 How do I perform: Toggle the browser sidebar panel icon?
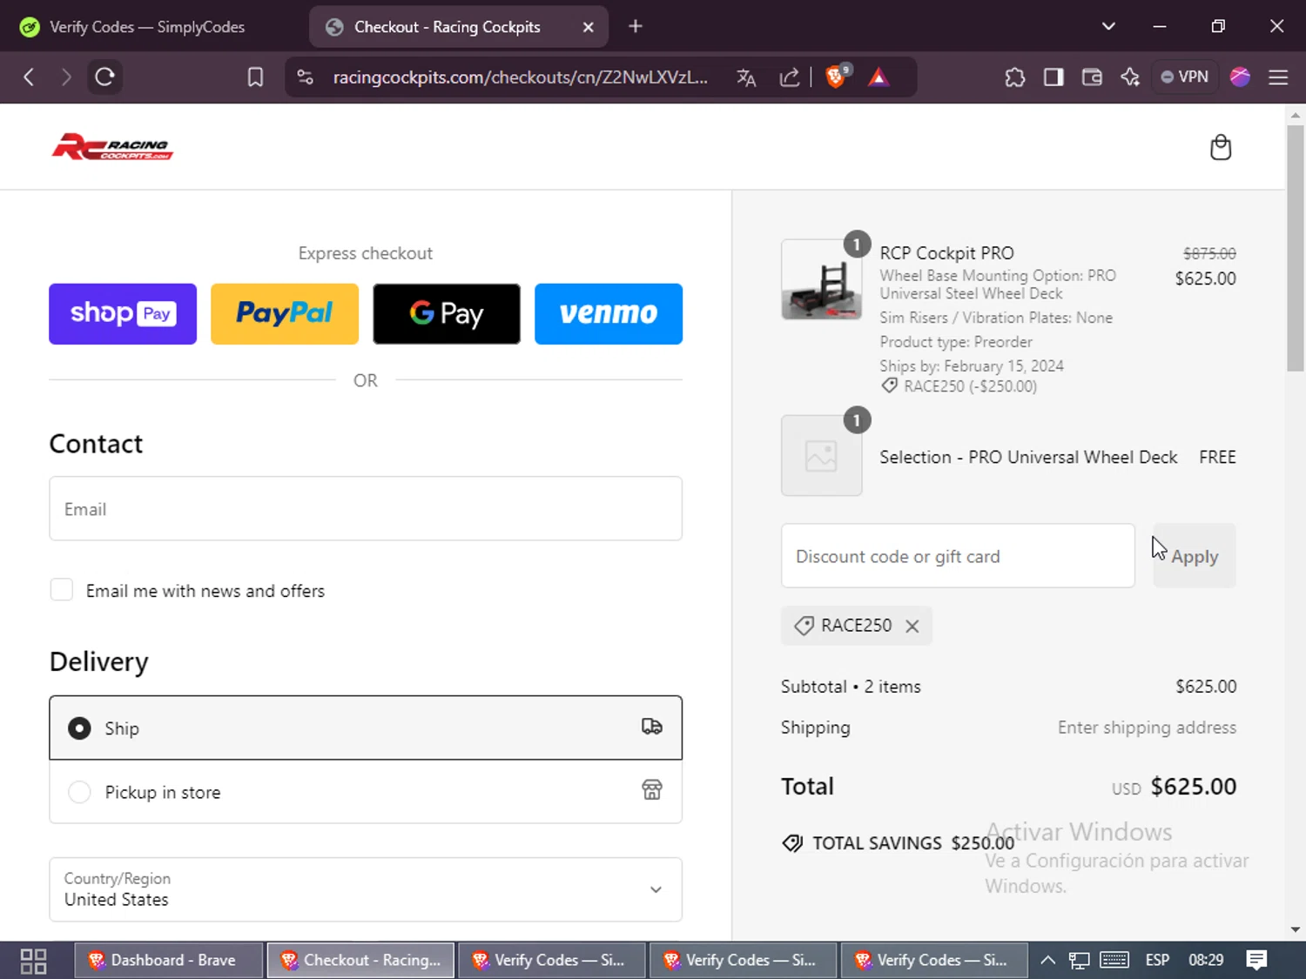pos(1054,77)
